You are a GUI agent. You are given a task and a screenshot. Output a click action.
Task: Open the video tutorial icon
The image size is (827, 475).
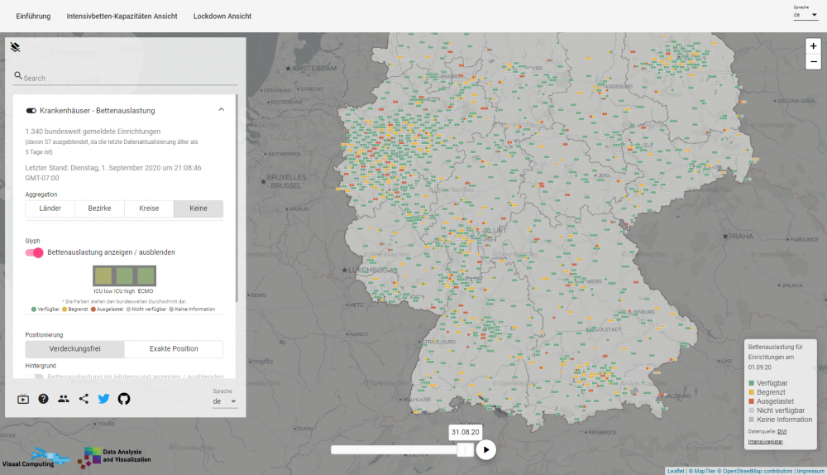pos(23,399)
